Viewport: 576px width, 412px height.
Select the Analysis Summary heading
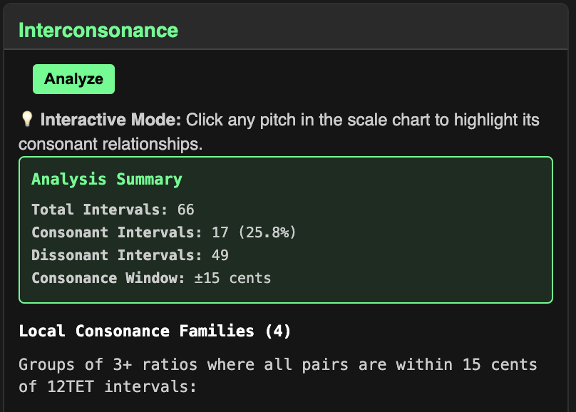107,180
